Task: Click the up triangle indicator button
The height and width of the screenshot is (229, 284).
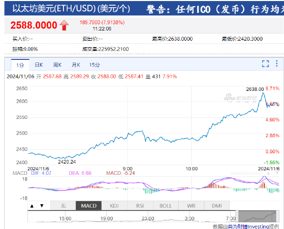Action: coord(32,206)
